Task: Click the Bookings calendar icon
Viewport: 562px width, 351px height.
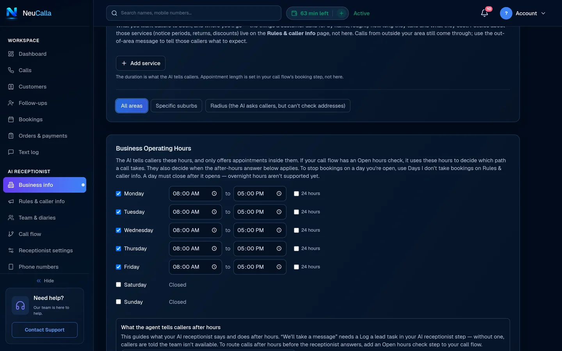Action: [11, 119]
